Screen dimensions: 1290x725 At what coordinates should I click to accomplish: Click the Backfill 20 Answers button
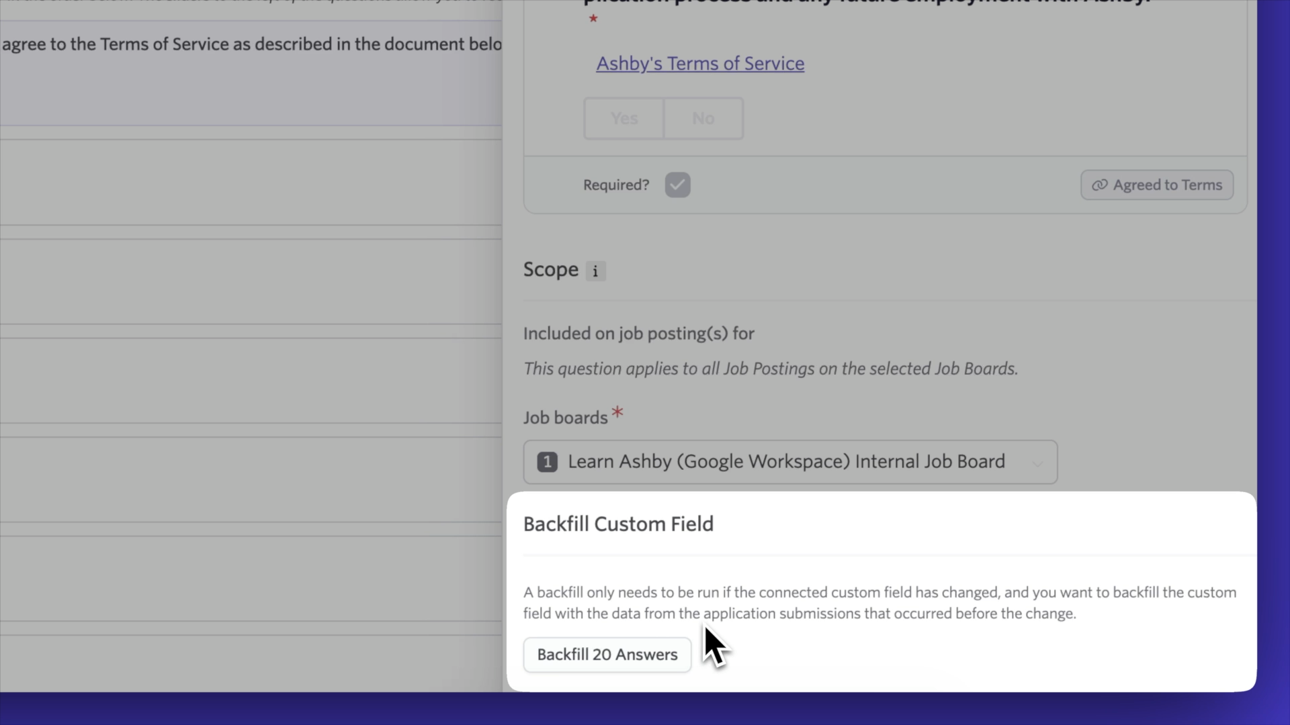click(x=607, y=655)
